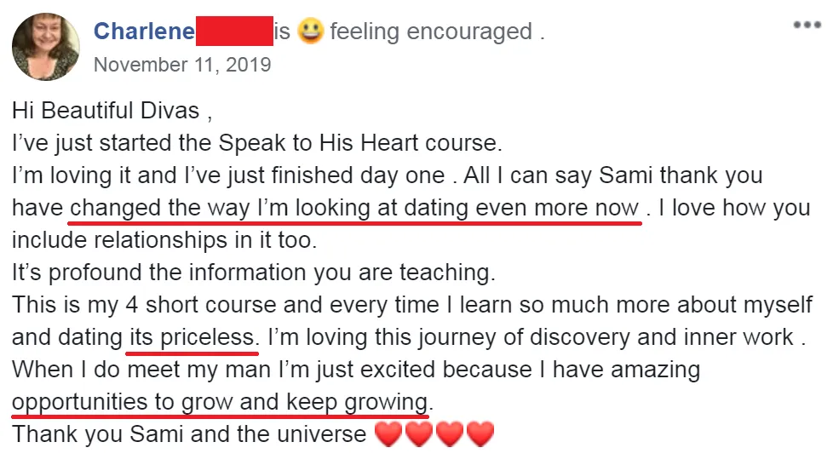Click the 'feeling encouraged' status text
Image resolution: width=833 pixels, height=465 pixels.
tap(431, 32)
